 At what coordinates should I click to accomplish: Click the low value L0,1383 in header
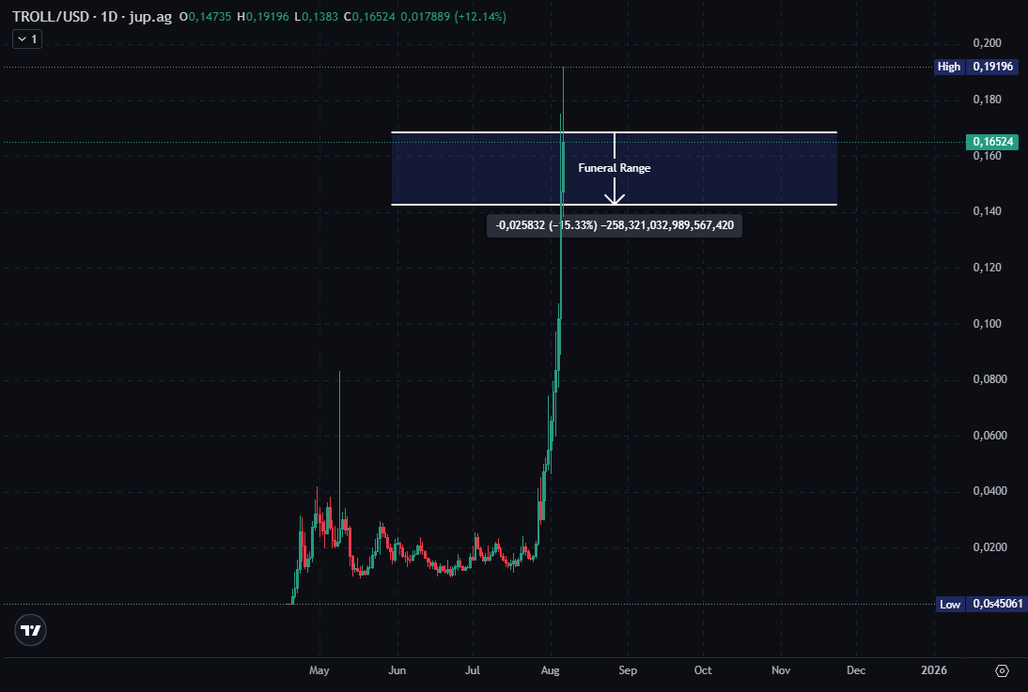click(x=316, y=16)
